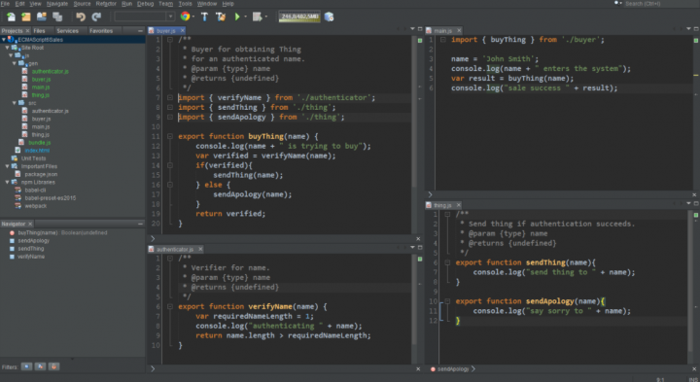Click the green Run Project arrow
Viewport: 700px width, 382px height.
237,17
